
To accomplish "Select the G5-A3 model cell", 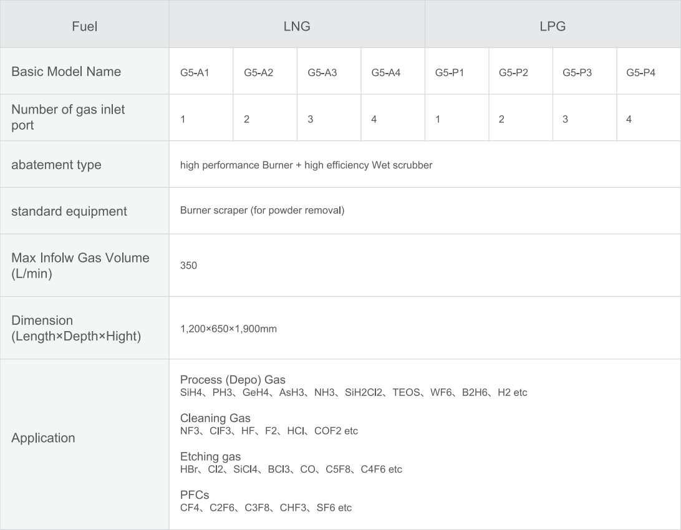I will coord(329,71).
